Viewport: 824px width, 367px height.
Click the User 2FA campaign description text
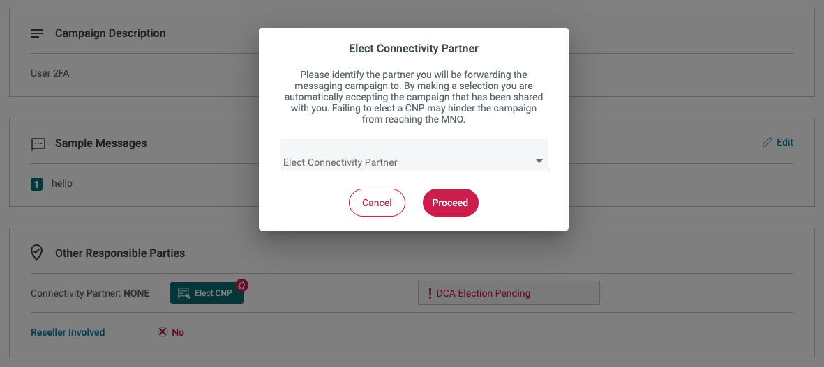(50, 73)
